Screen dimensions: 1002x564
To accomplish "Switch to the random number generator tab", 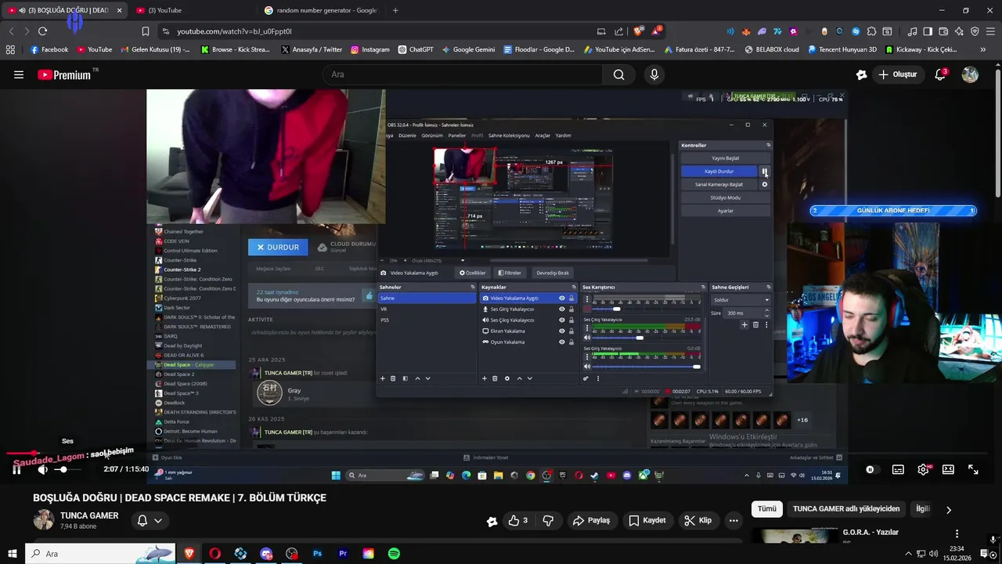I will tap(321, 10).
